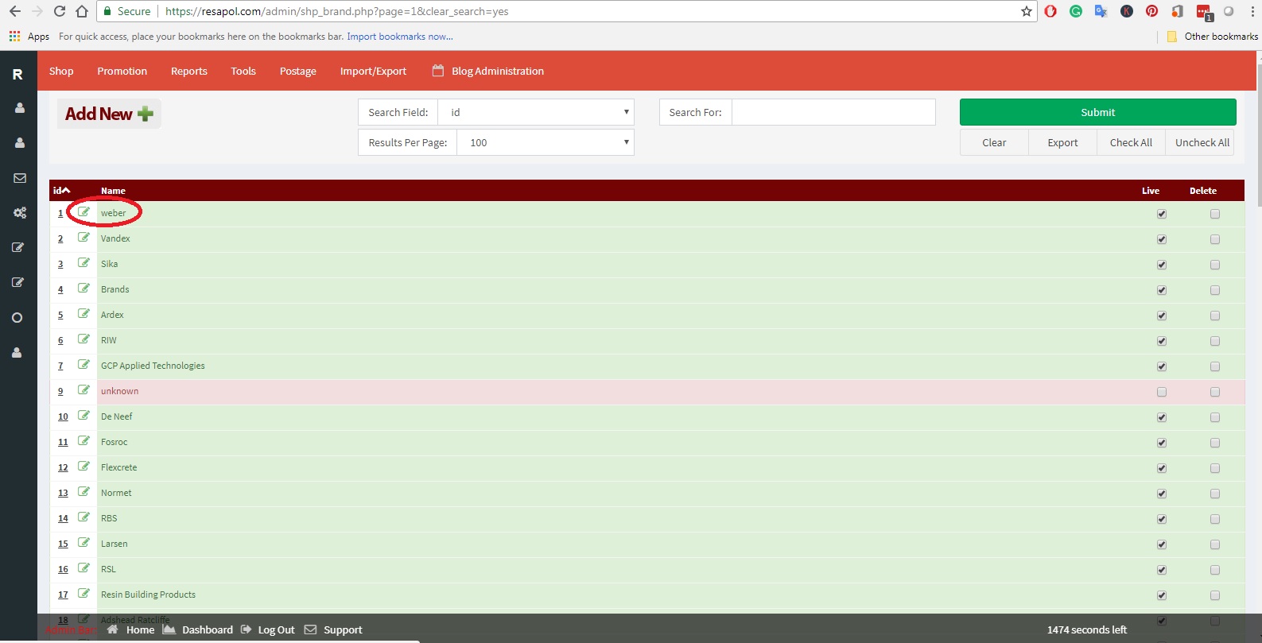
Task: Edit the Ardex brand entry
Action: [x=83, y=314]
